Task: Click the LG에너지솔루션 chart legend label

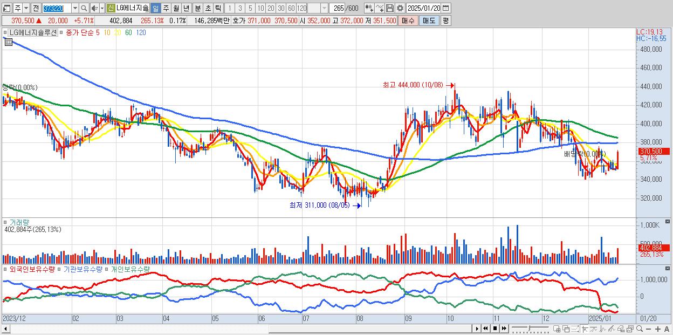Action: click(33, 32)
